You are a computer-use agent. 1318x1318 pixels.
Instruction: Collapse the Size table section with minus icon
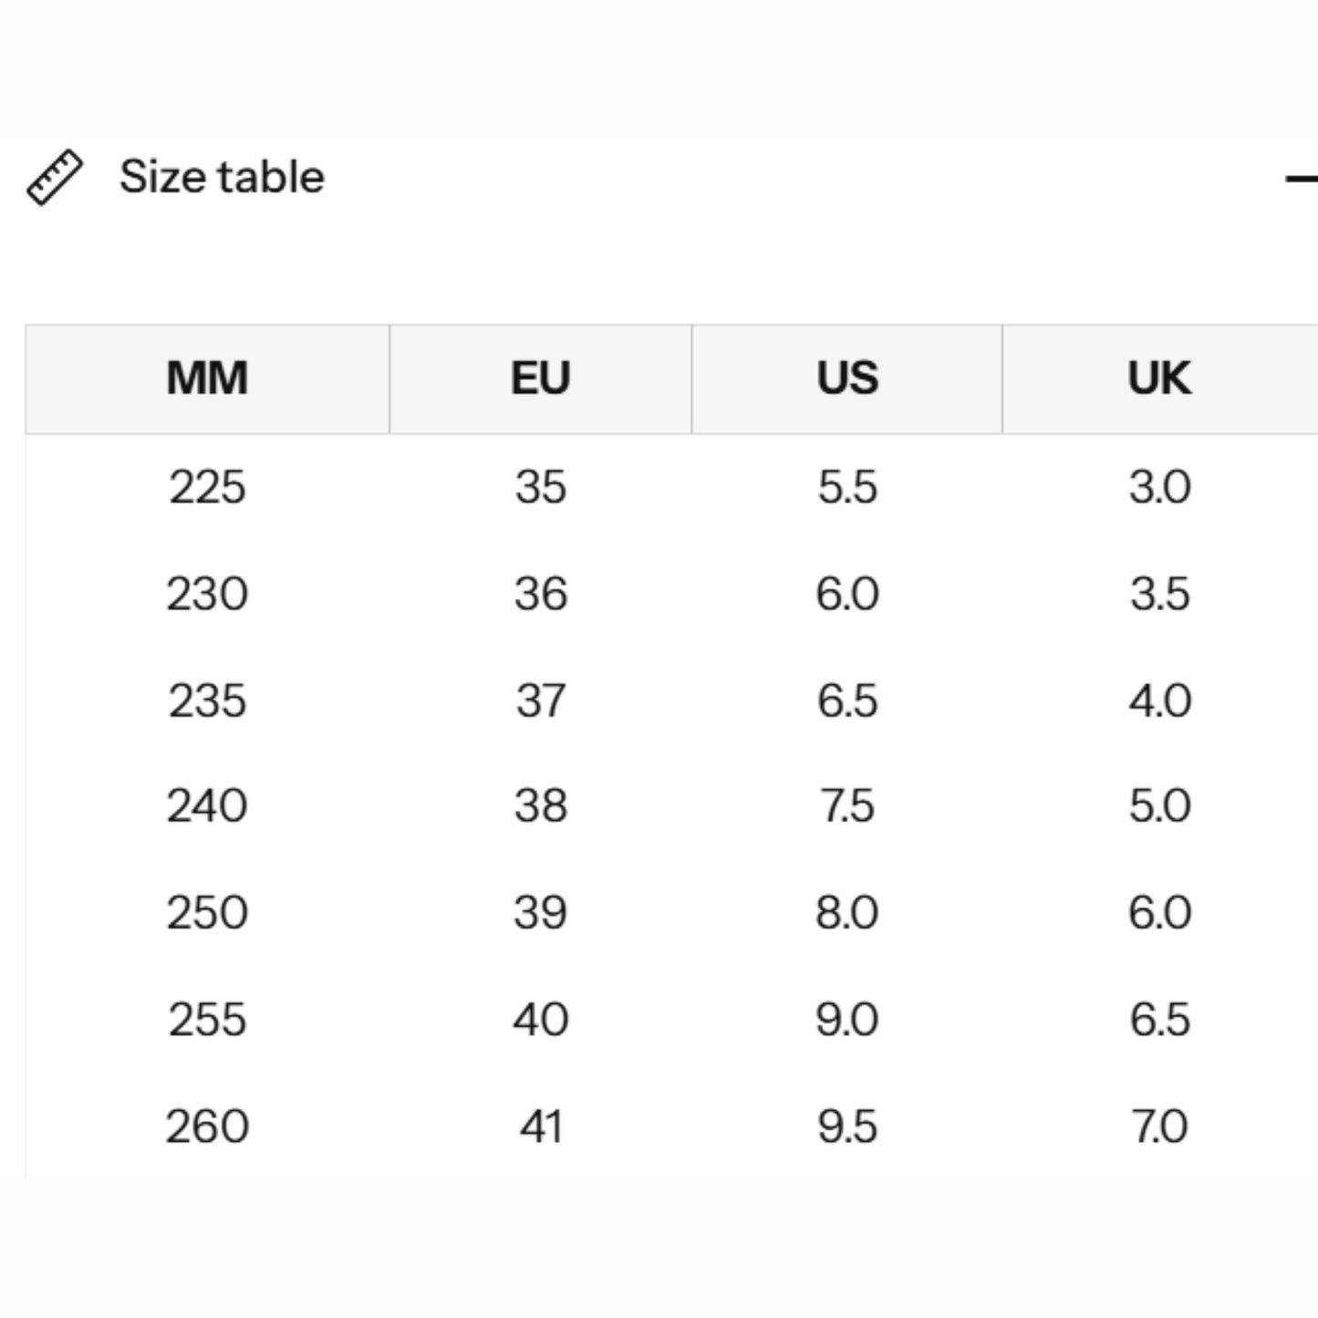pos(1302,179)
